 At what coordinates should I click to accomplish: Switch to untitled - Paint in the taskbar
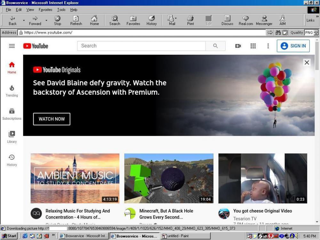point(185,236)
